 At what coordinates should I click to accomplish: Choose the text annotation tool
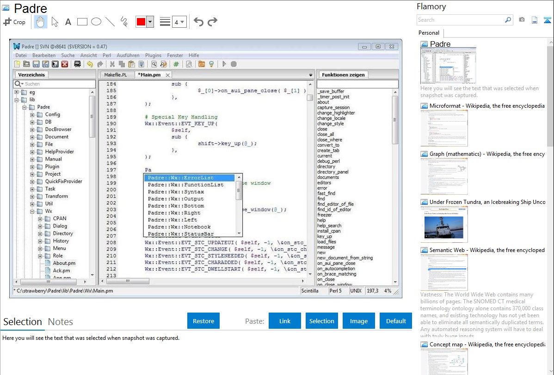pos(68,22)
